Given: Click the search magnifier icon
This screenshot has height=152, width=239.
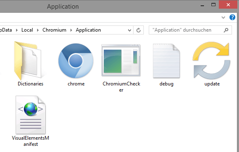Looking at the screenshot, I should 226,30.
